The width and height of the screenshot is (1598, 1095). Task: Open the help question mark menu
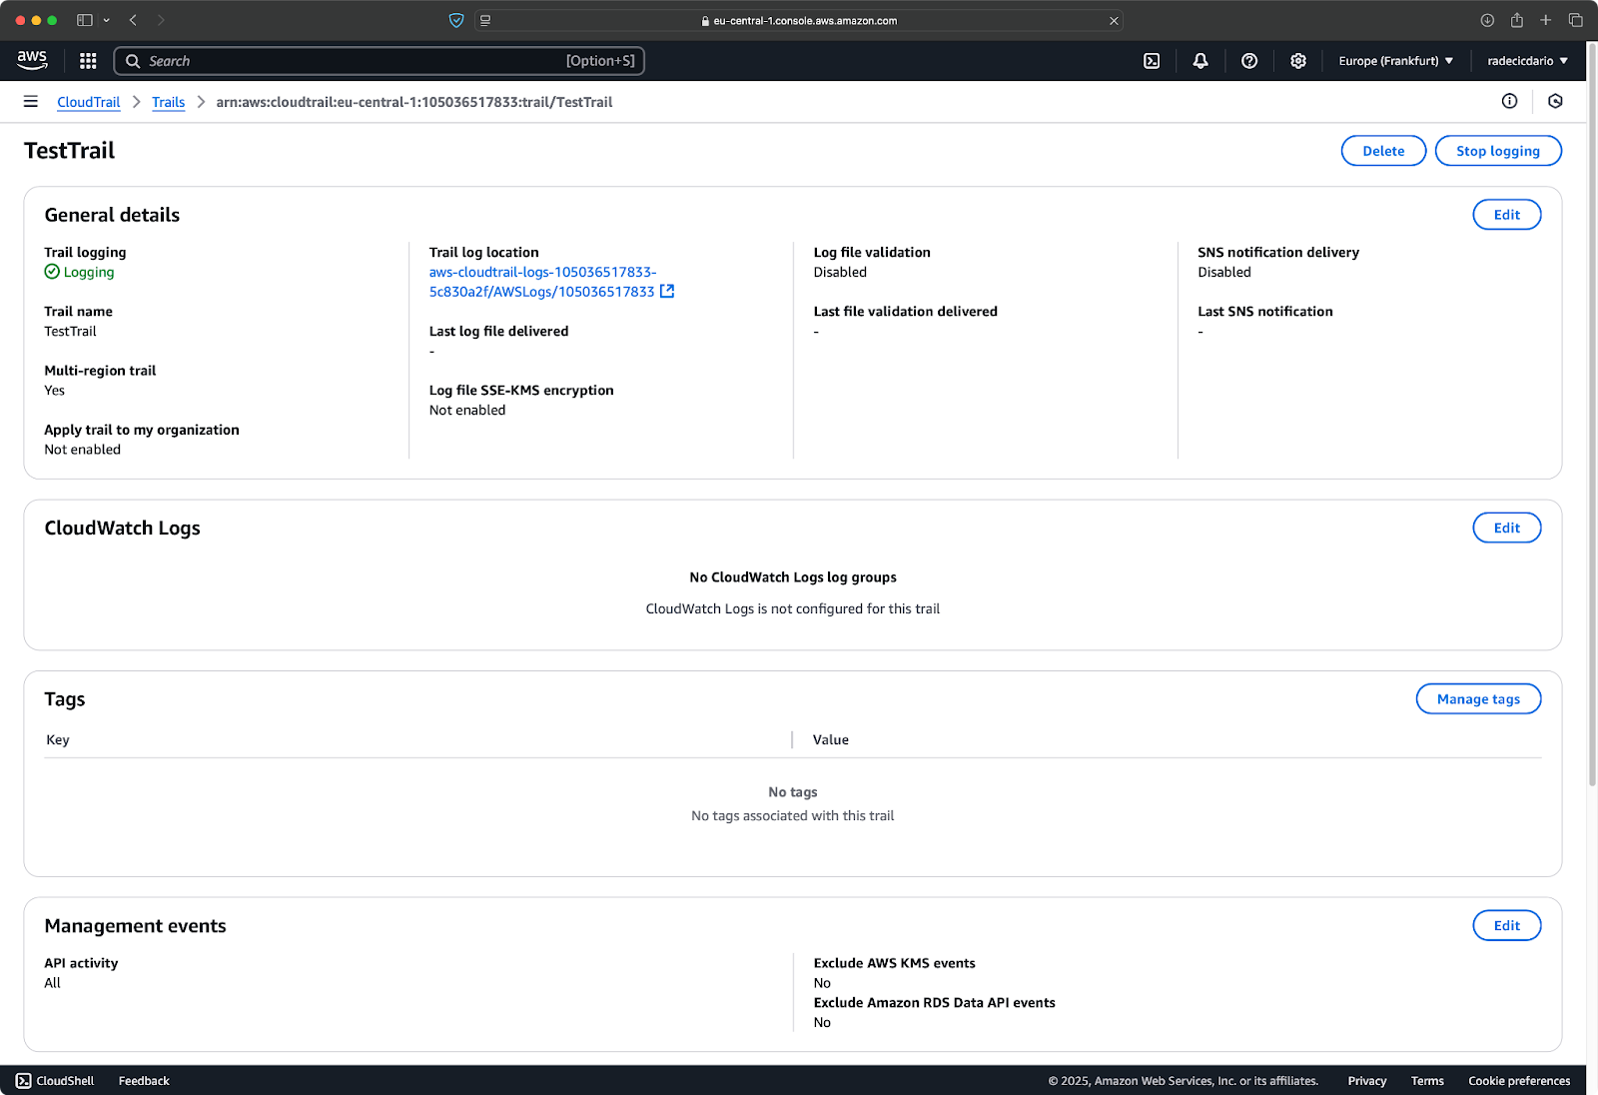point(1249,61)
